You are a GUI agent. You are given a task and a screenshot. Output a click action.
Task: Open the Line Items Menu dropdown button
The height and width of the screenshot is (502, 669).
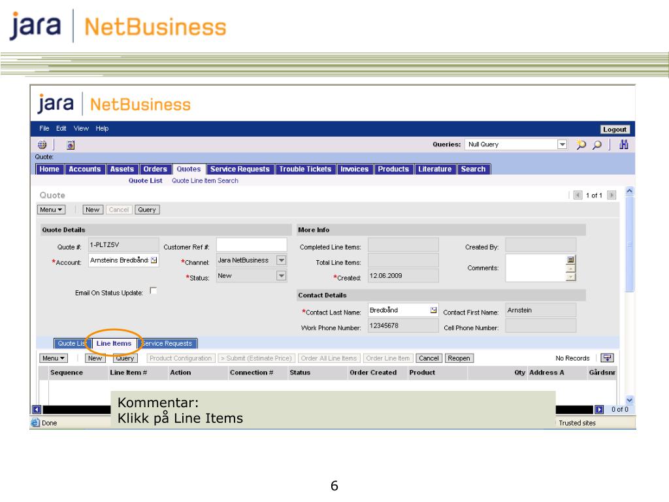tap(54, 358)
